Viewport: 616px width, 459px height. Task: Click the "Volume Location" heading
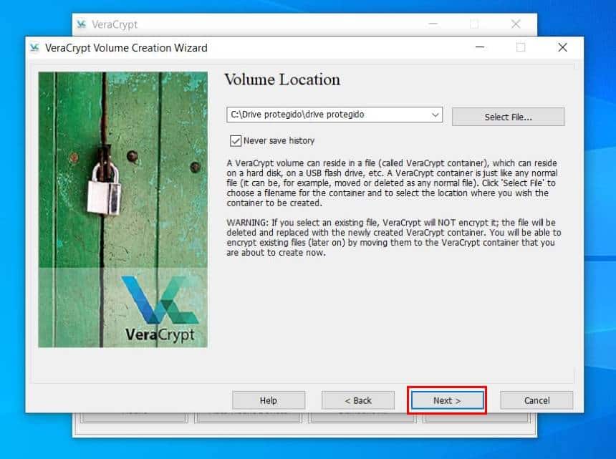282,79
